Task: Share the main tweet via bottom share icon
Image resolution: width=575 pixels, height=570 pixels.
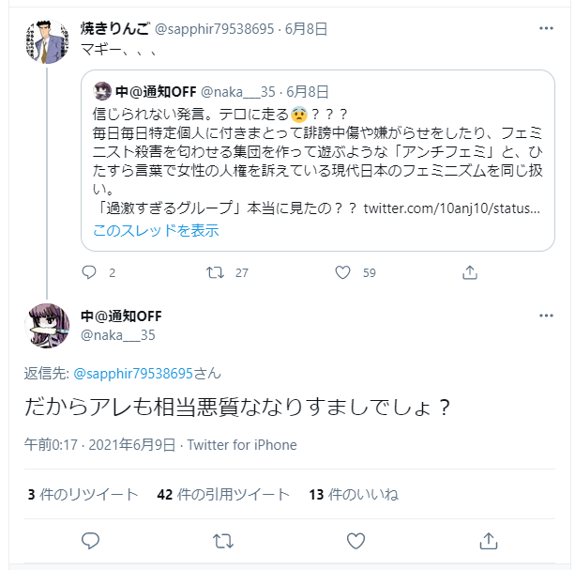Action: click(489, 541)
